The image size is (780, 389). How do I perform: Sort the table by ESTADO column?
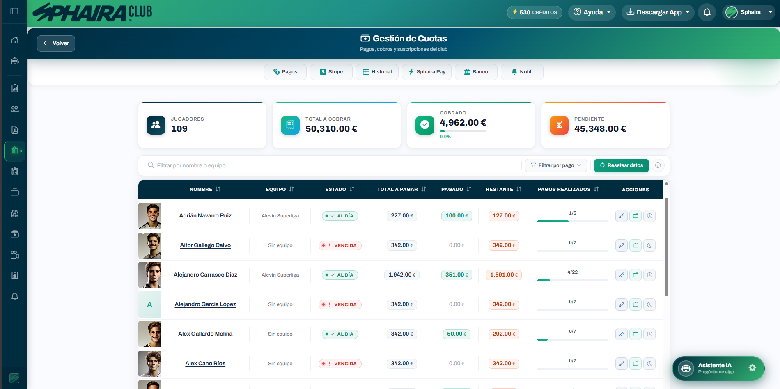[x=352, y=189]
